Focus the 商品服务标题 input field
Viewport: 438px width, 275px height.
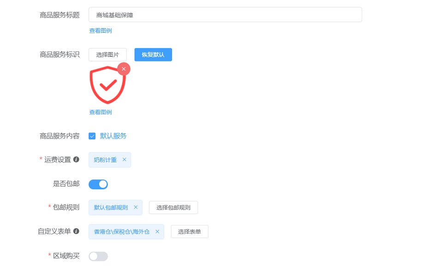click(225, 15)
